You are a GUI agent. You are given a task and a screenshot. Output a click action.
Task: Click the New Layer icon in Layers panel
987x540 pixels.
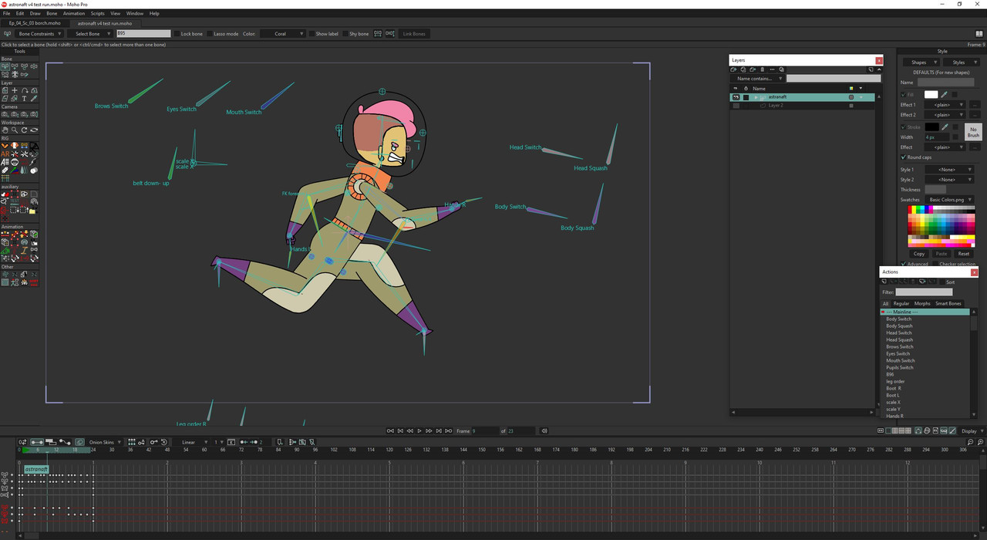pyautogui.click(x=733, y=69)
